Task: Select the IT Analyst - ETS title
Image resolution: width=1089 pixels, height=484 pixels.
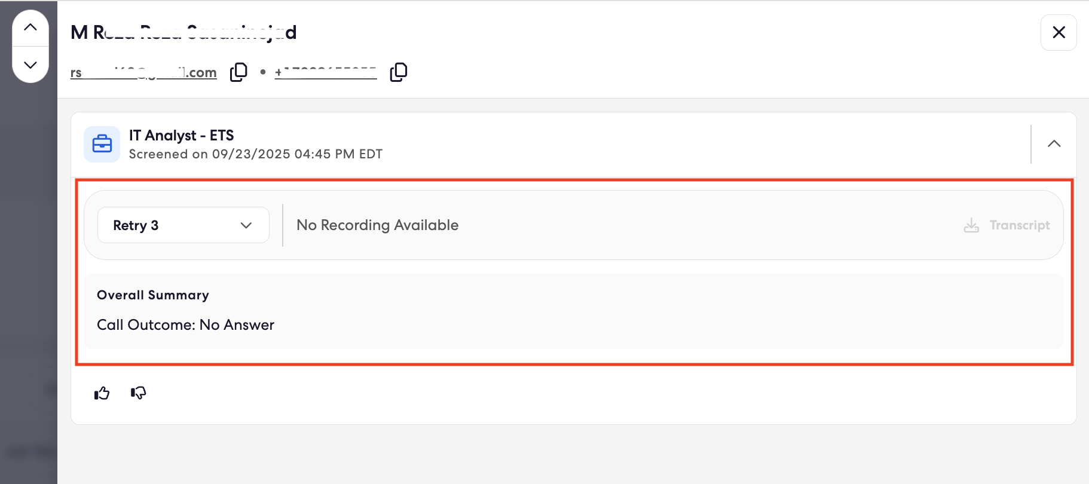Action: point(182,136)
